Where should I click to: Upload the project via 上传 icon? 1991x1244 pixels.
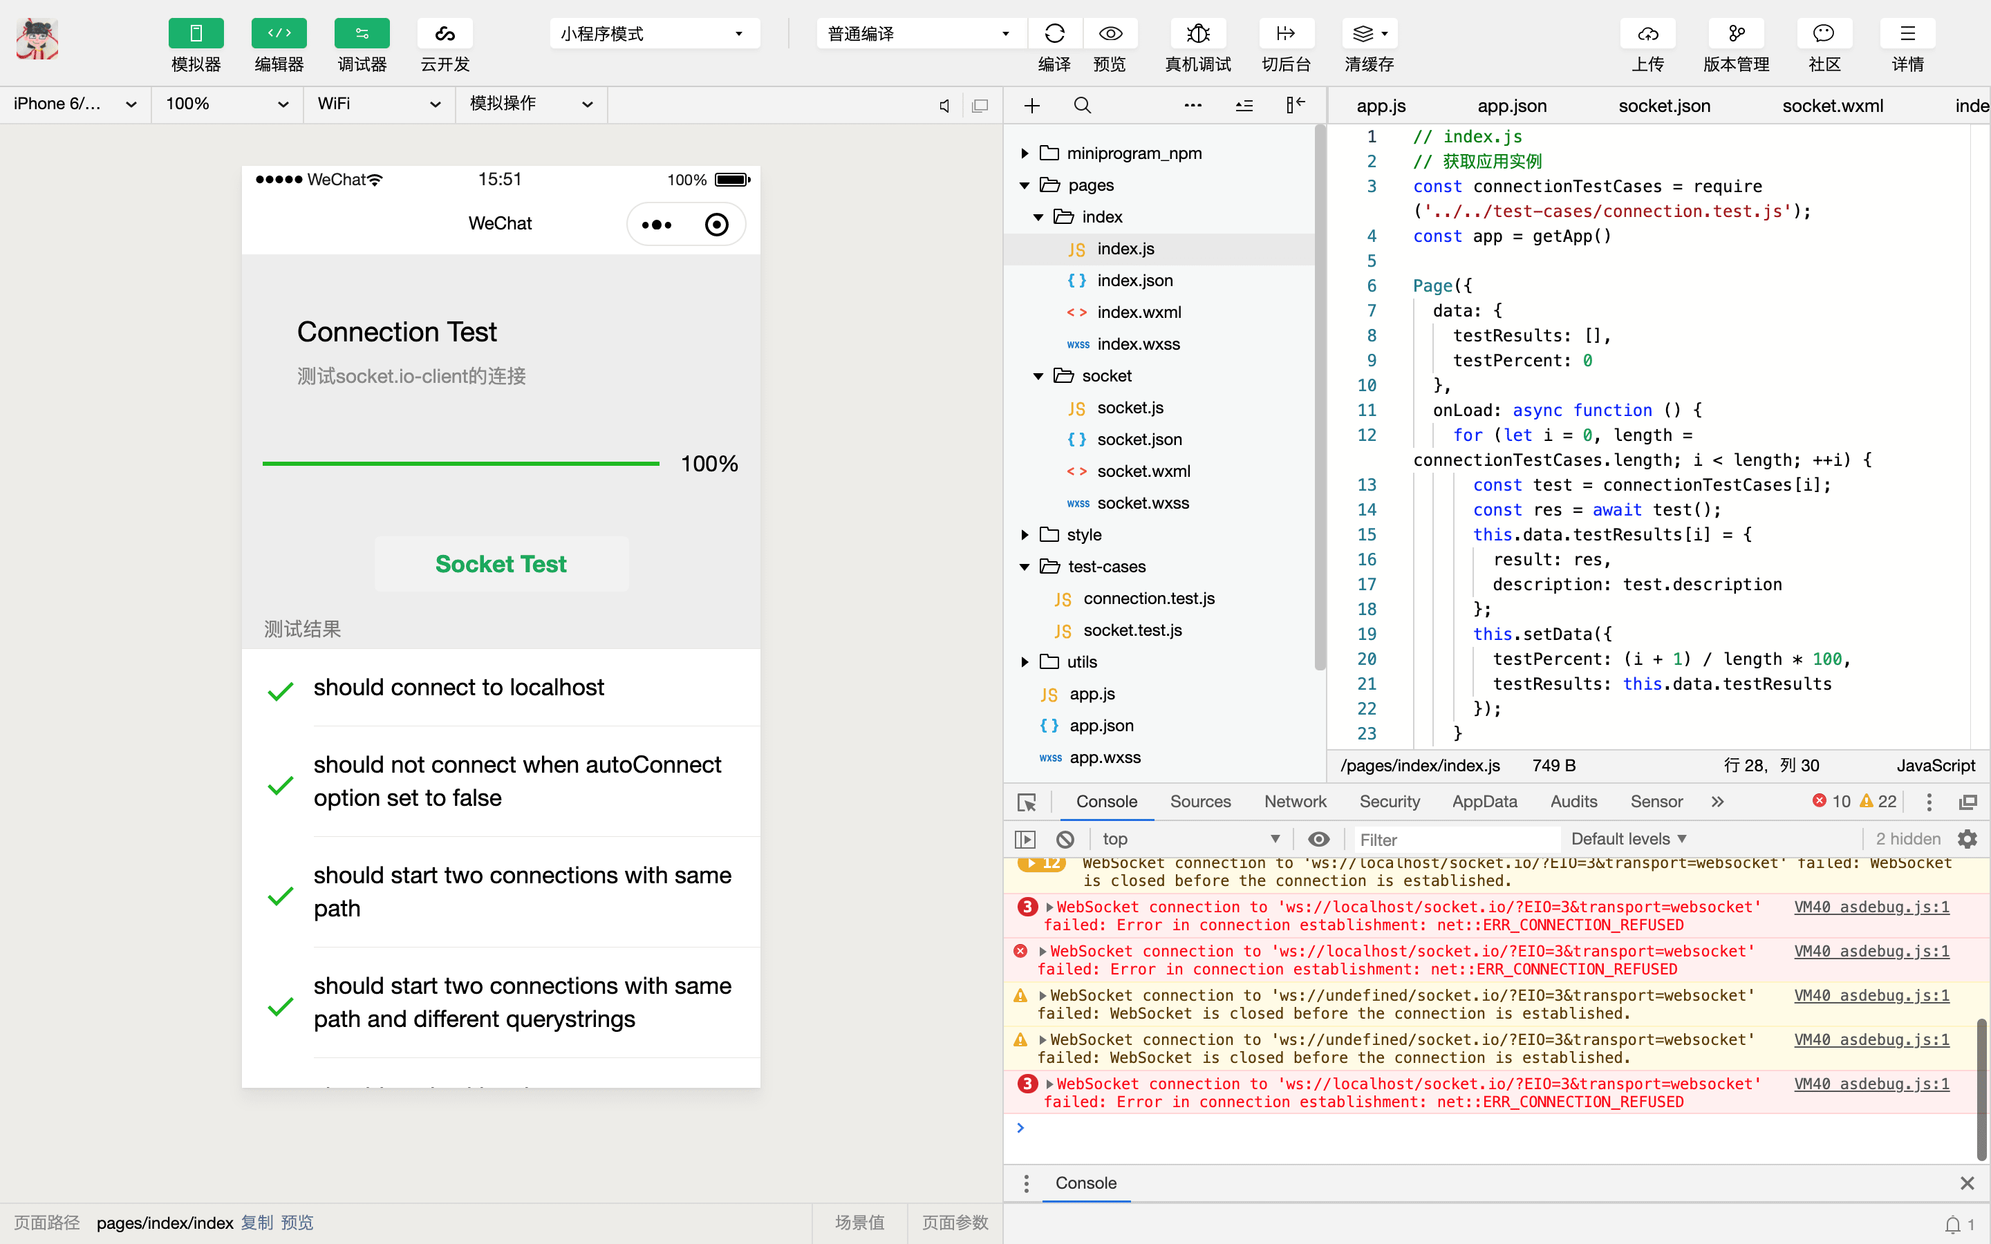tap(1648, 34)
